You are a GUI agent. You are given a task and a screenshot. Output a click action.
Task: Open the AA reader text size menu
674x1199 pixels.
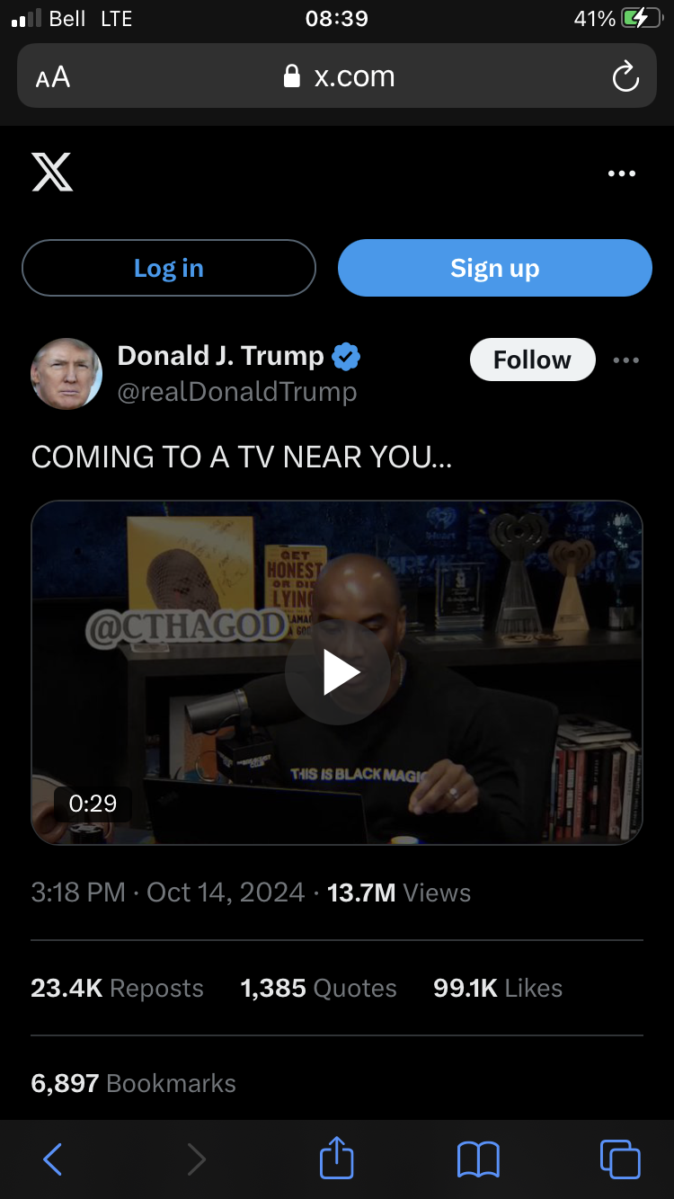pyautogui.click(x=53, y=77)
